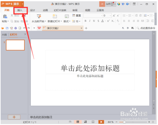Toggle Strikethrough S formatting
Image resolution: width=158 pixels, height=125 pixels.
point(98,21)
